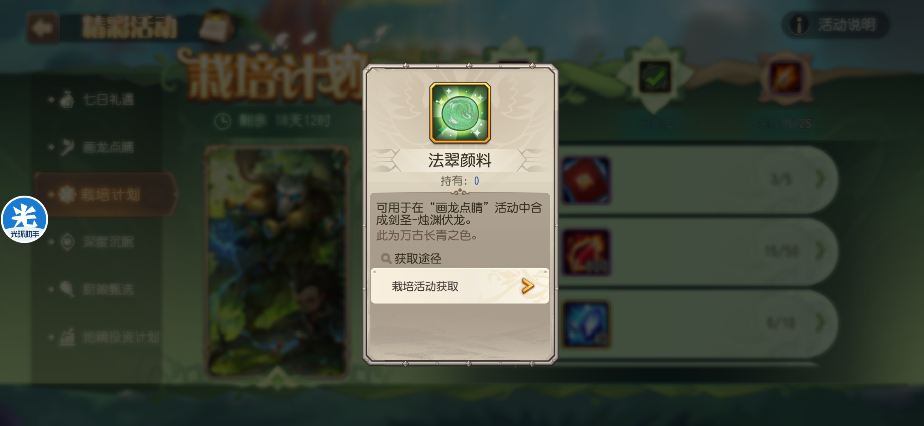Tap the back arrow button
This screenshot has height=426, width=924.
click(x=43, y=28)
